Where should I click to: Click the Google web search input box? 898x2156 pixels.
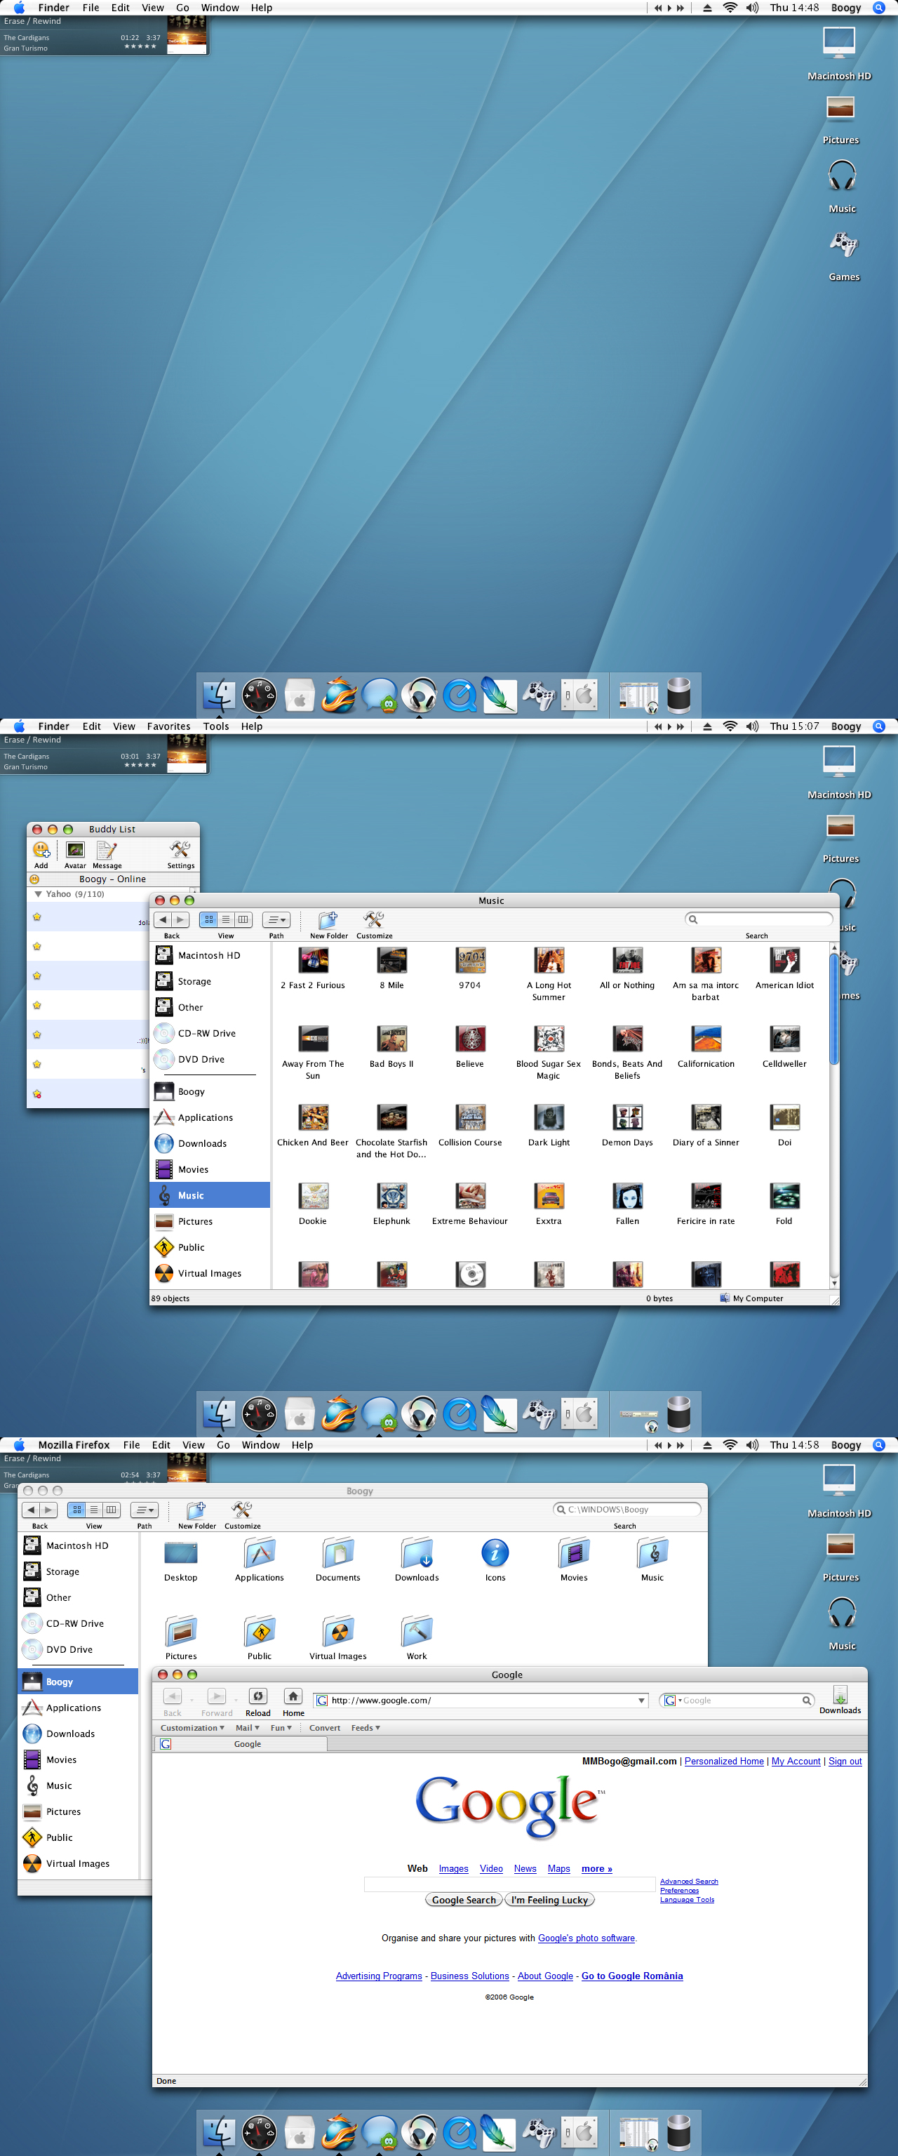(509, 1884)
